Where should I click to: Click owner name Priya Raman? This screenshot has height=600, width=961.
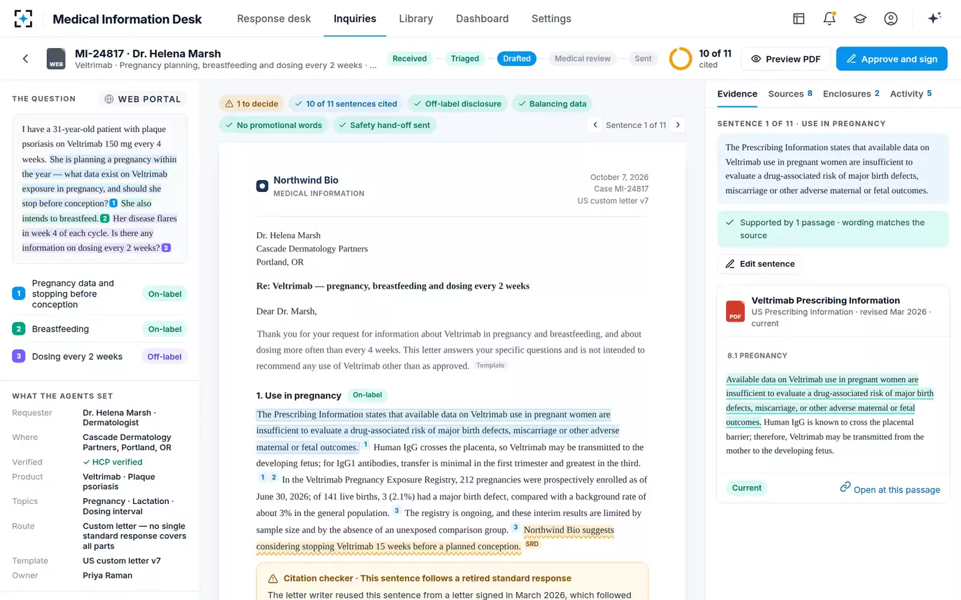pyautogui.click(x=107, y=575)
